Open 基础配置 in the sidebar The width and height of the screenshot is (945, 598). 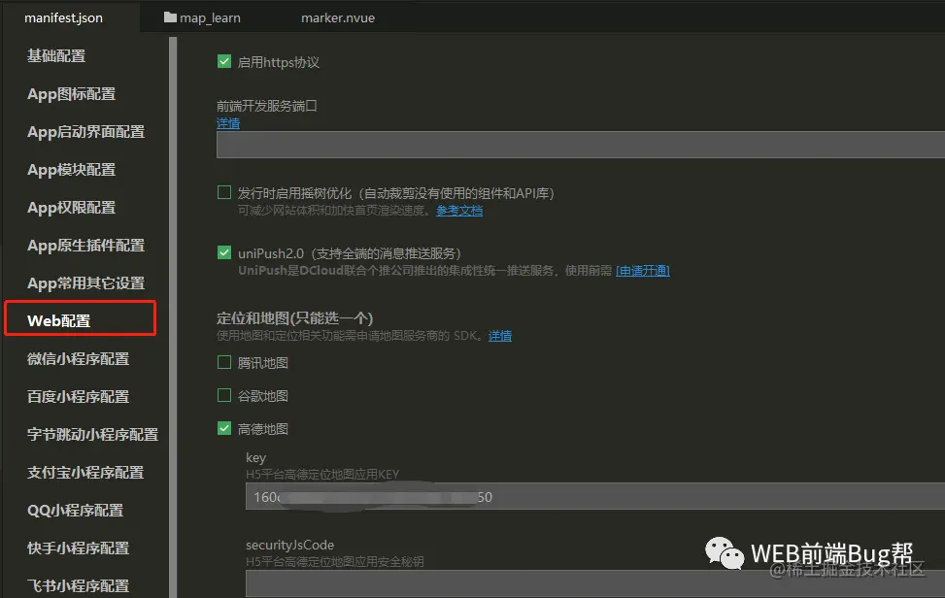click(x=56, y=55)
